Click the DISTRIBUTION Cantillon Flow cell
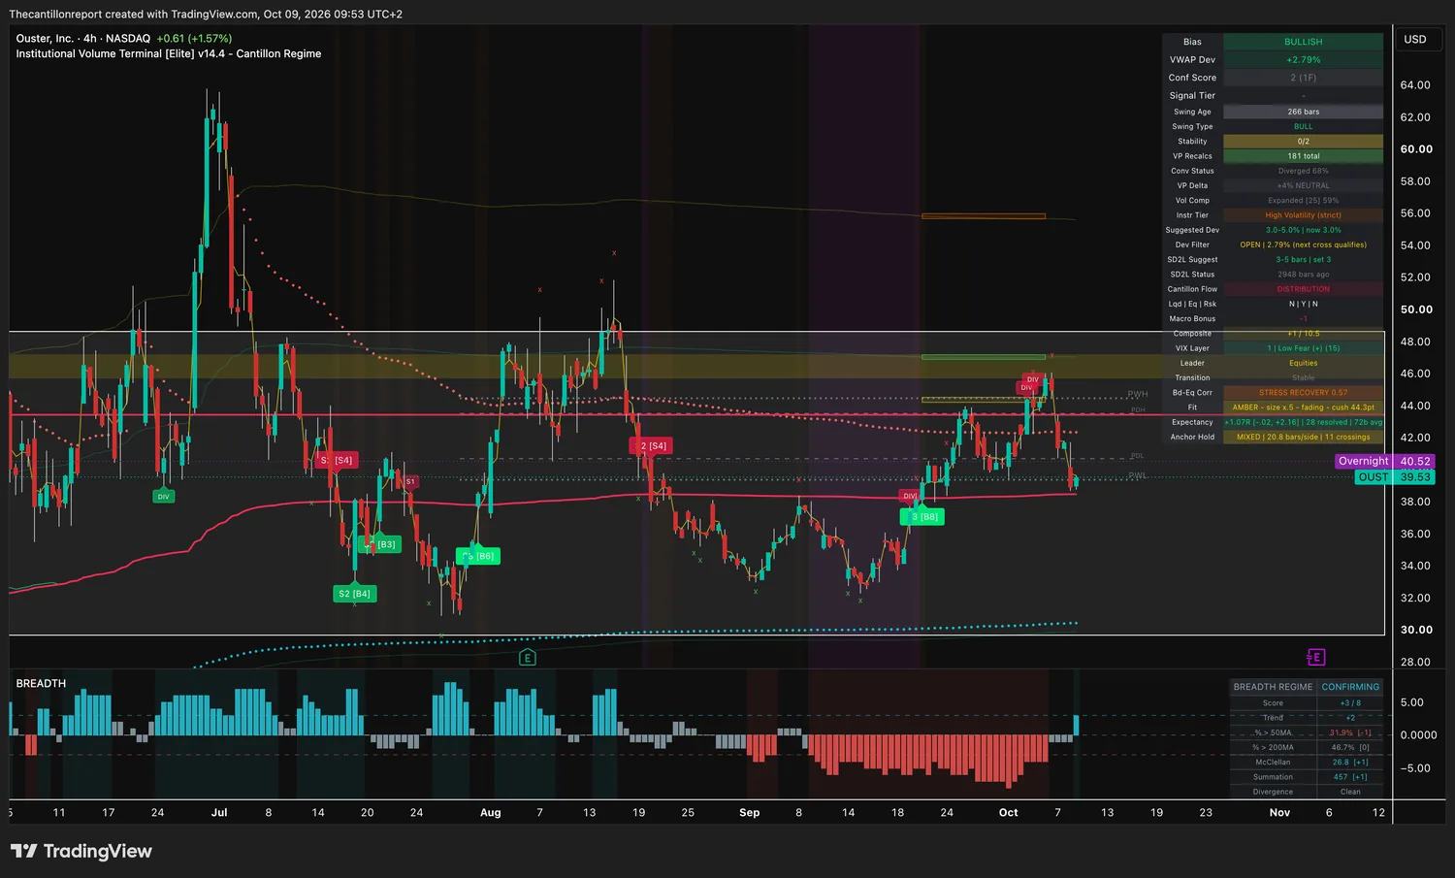 [x=1303, y=289]
